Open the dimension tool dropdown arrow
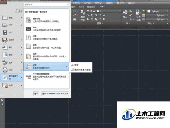Image resolution: width=170 pixels, height=128 pixels. (78, 11)
